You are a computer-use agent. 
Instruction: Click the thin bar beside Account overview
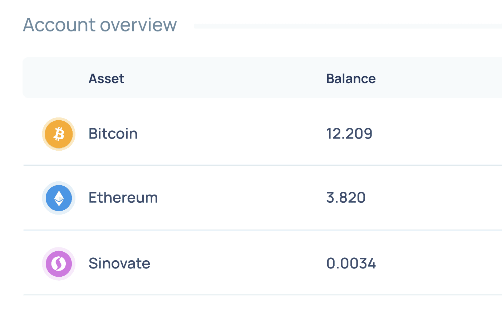(348, 26)
